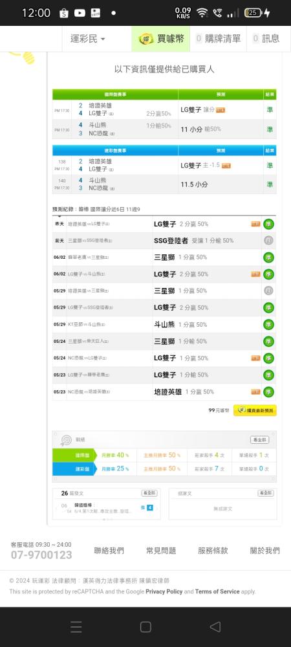Click the yellow 購買最新預測 button
The image size is (291, 647).
255,410
